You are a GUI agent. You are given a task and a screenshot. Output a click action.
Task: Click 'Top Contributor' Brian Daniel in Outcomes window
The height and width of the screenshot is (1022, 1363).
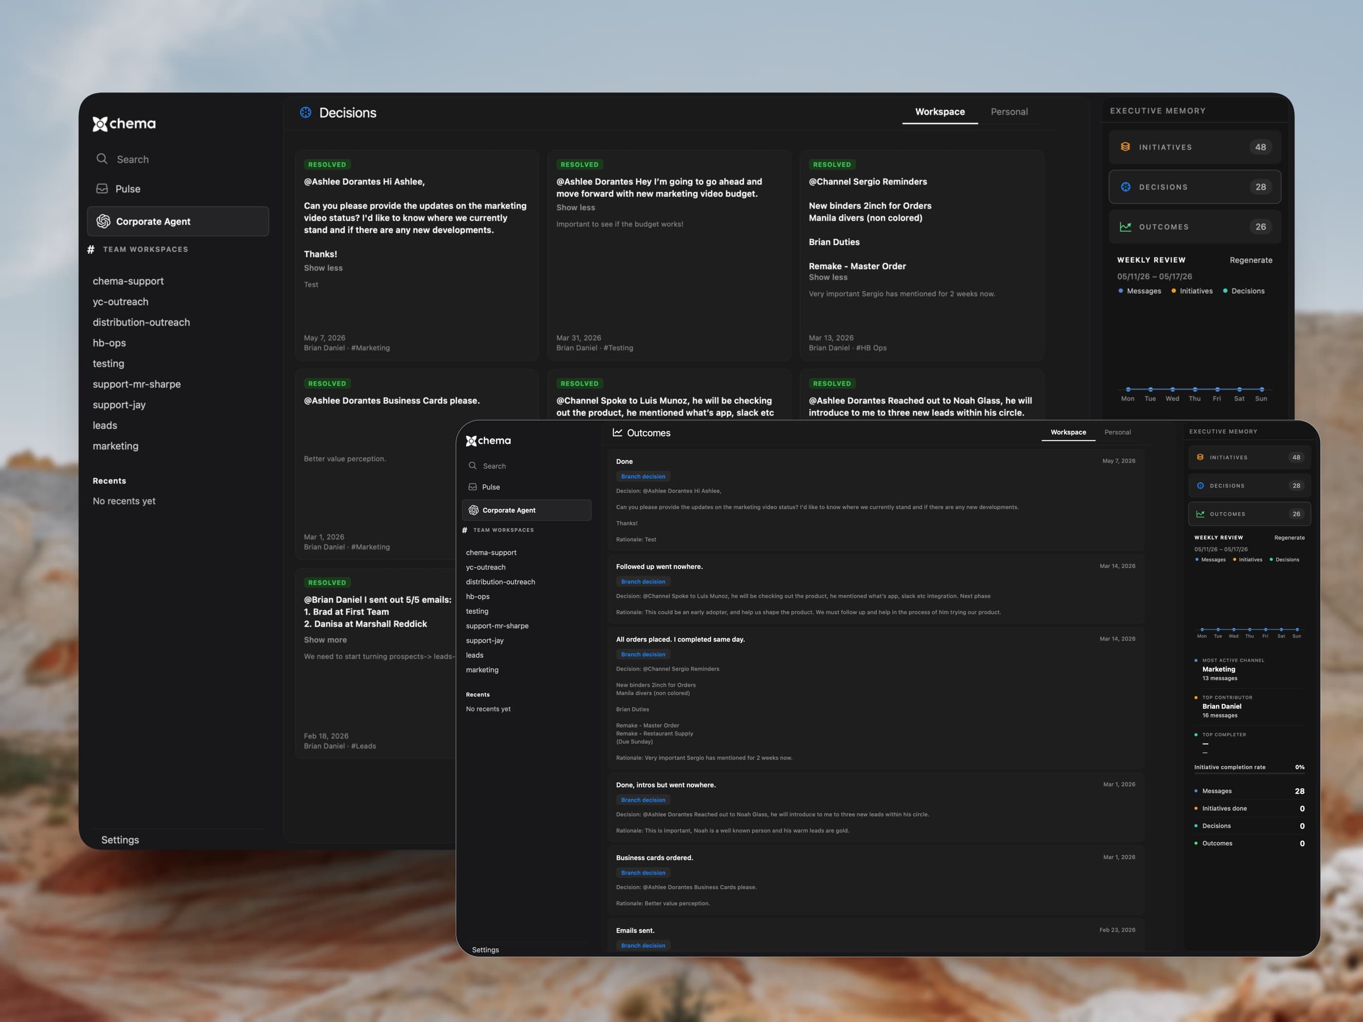point(1222,707)
